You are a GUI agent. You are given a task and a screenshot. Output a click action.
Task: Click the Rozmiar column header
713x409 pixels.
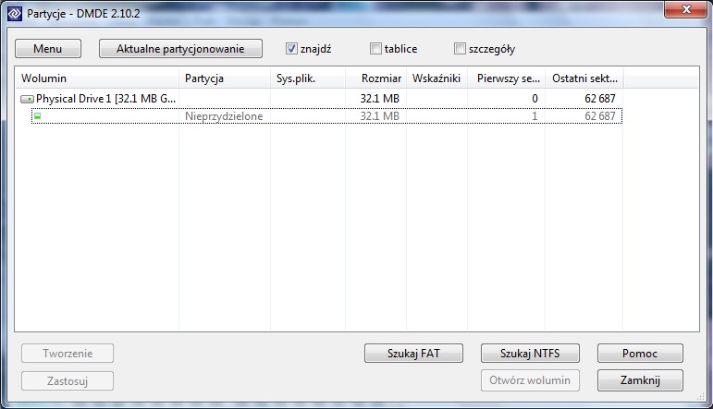click(375, 78)
